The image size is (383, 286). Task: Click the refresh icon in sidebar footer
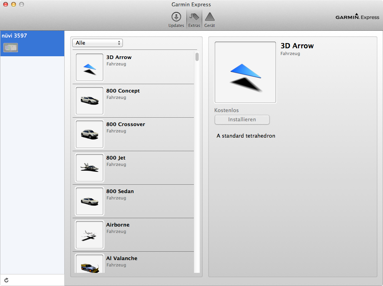(x=6, y=280)
